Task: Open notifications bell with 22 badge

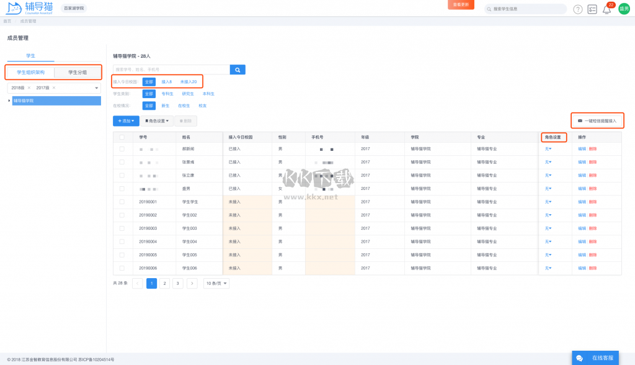Action: tap(606, 9)
